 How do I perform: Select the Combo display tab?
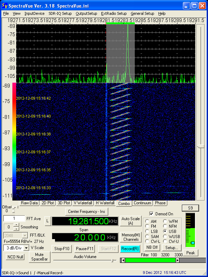(124, 204)
